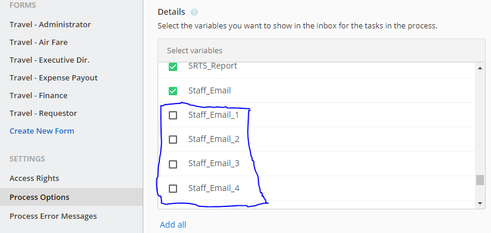The width and height of the screenshot is (491, 233).
Task: Check the Staff_Email_1 checkbox
Action: (x=173, y=115)
